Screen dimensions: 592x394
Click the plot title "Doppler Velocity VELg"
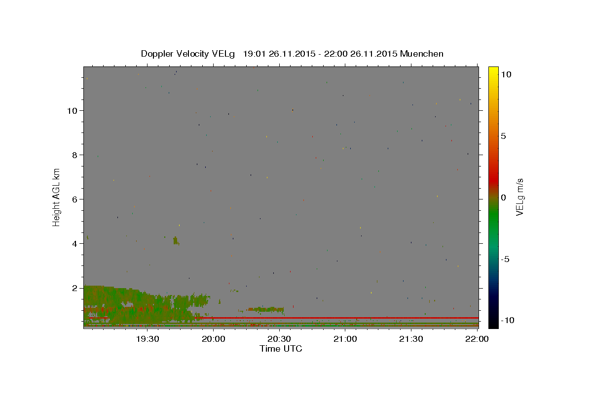click(188, 54)
